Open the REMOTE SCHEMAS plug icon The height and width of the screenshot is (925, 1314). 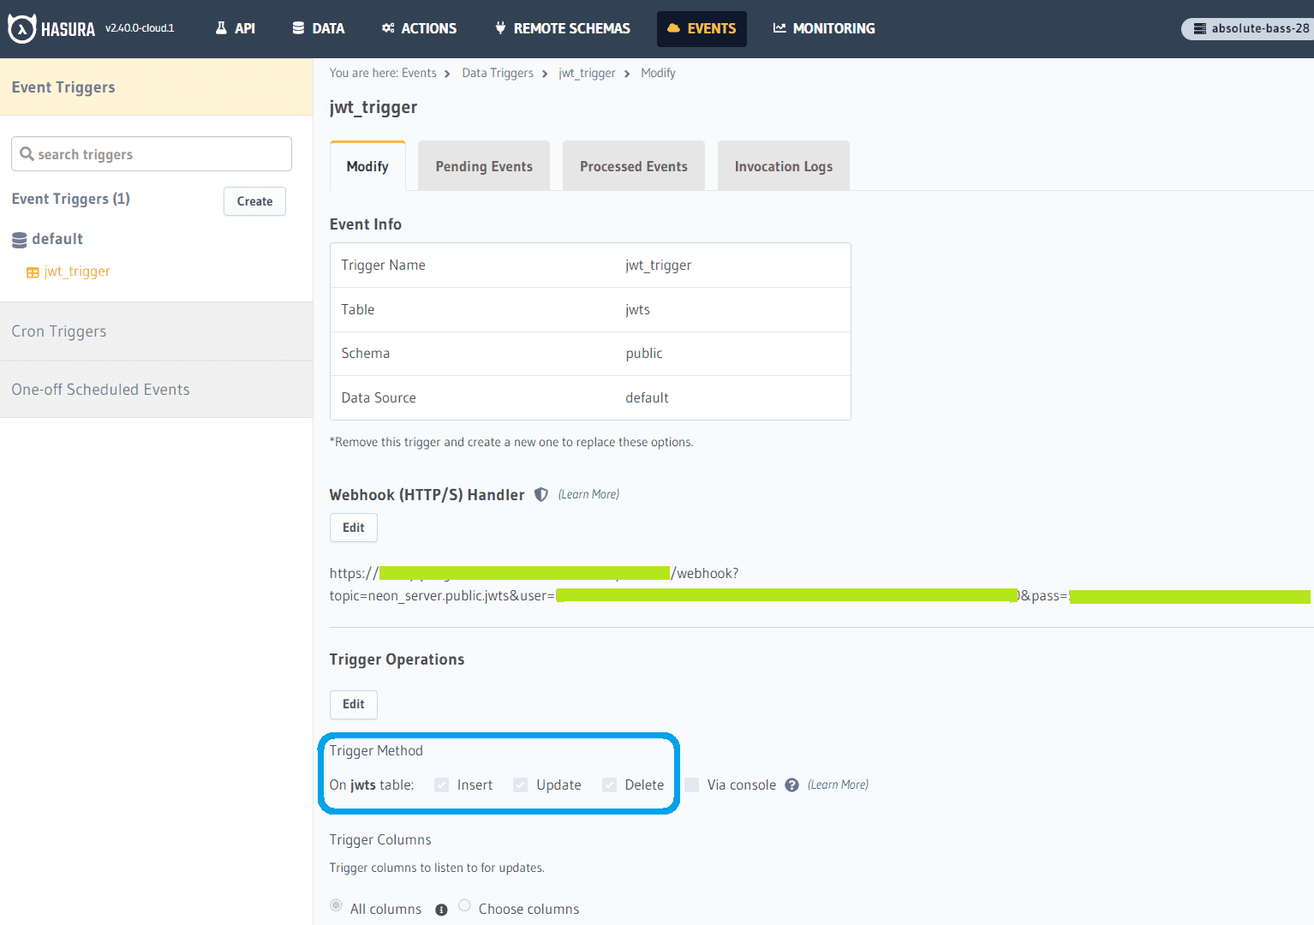pyautogui.click(x=500, y=28)
